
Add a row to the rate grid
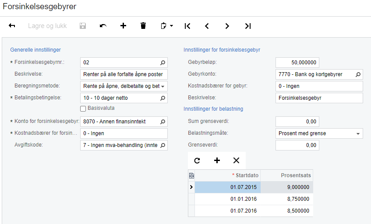217,161
